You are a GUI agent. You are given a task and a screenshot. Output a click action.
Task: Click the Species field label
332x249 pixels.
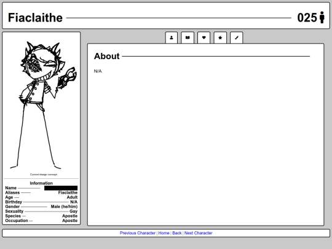(x=13, y=216)
